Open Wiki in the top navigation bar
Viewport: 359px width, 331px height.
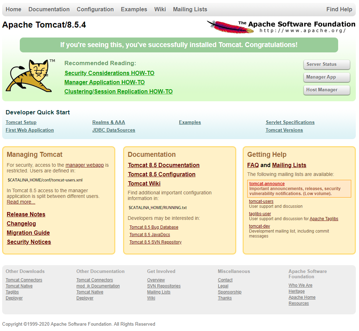pyautogui.click(x=160, y=10)
